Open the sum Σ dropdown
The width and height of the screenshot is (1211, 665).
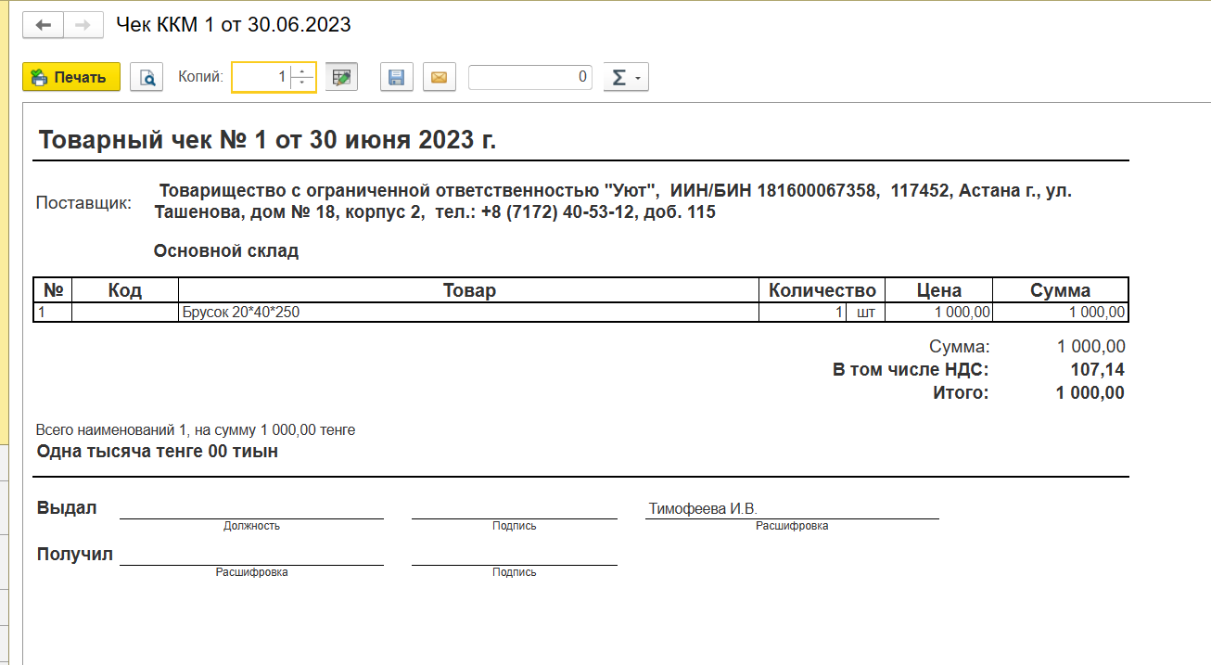(626, 78)
